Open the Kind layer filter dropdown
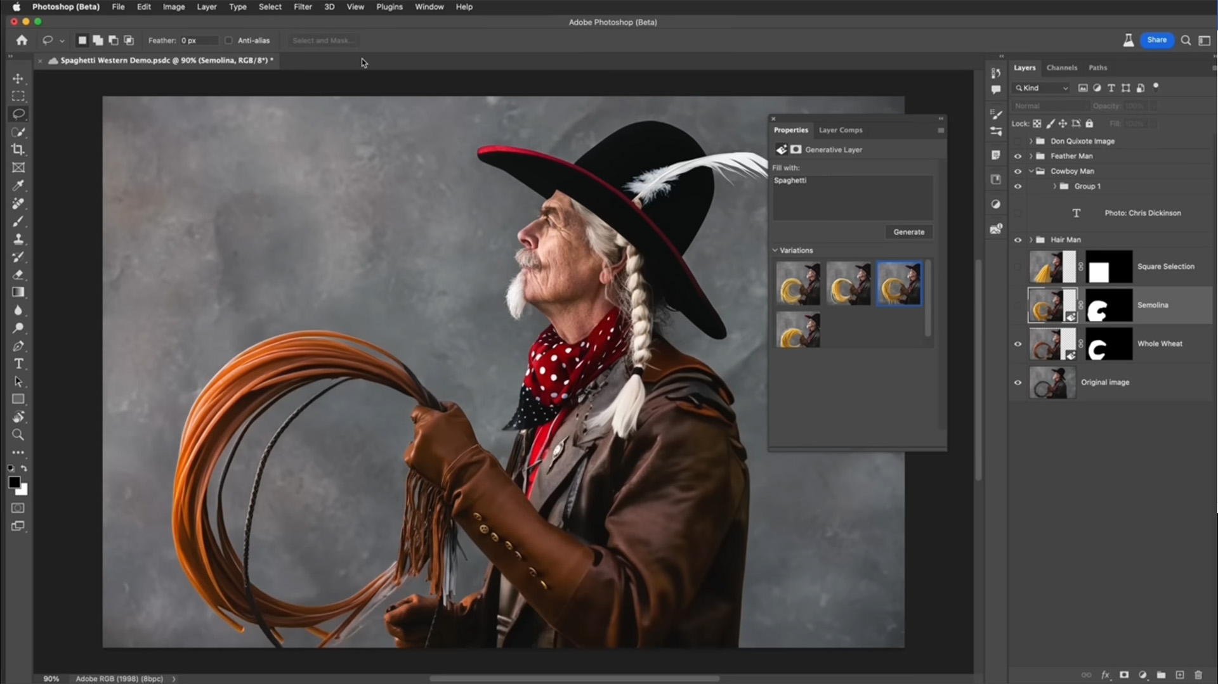 click(1042, 88)
